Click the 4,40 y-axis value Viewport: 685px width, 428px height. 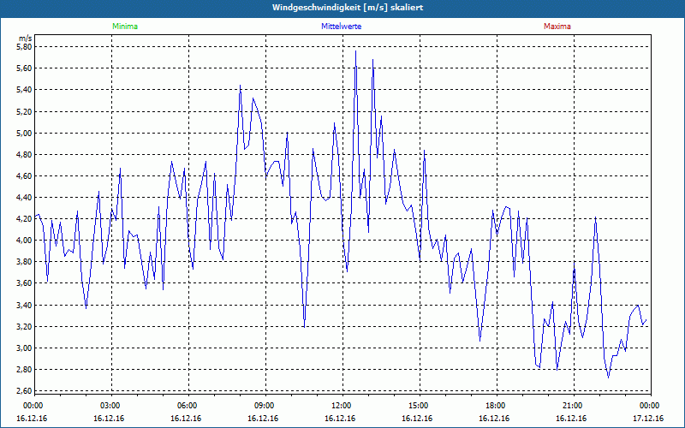coord(24,198)
